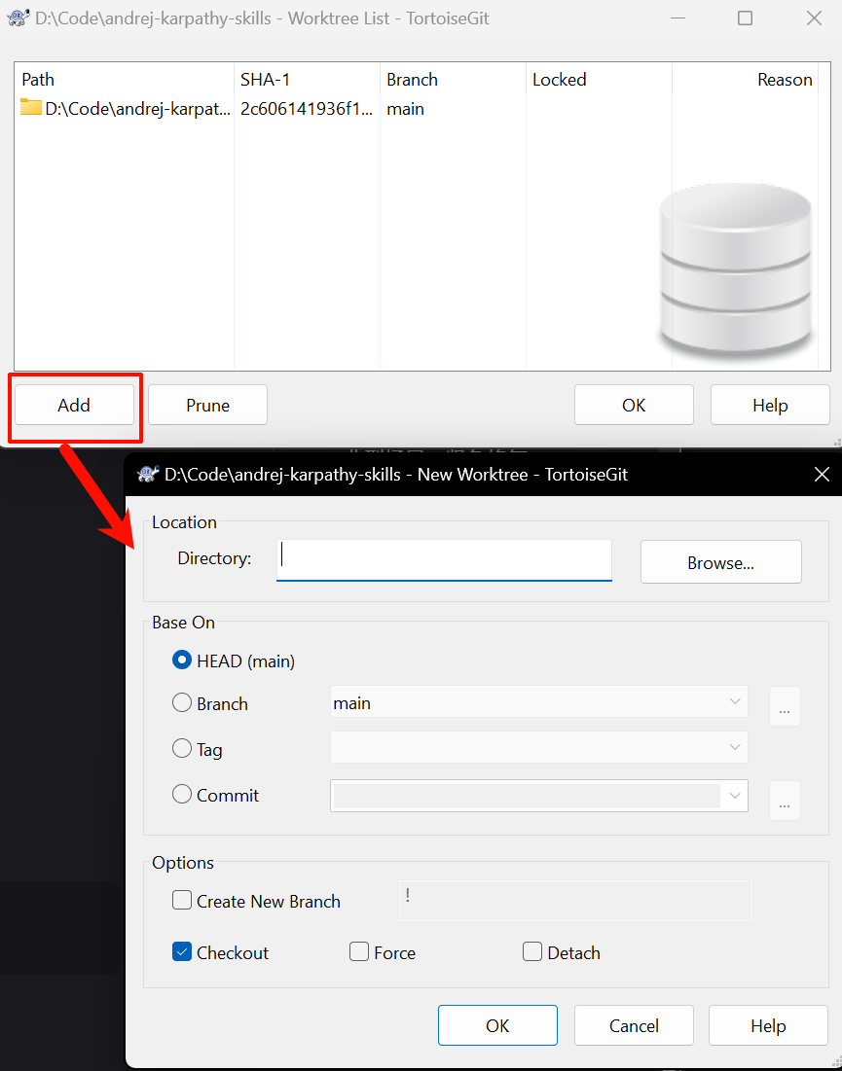The height and width of the screenshot is (1071, 842).
Task: Select the folder icon of the worktree entry
Action: (x=31, y=108)
